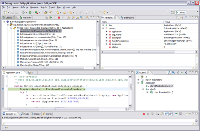Screen dimensions: 200x131
Task: Open the Navigate menu
Action: 34,7
